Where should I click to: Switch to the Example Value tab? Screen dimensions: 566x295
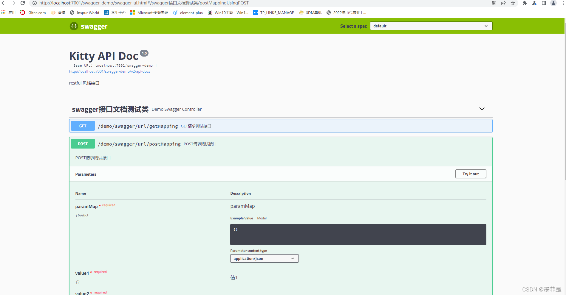coord(242,218)
